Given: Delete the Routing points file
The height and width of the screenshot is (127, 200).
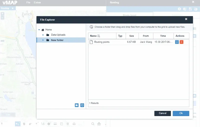Looking at the screenshot, I should click(181, 42).
